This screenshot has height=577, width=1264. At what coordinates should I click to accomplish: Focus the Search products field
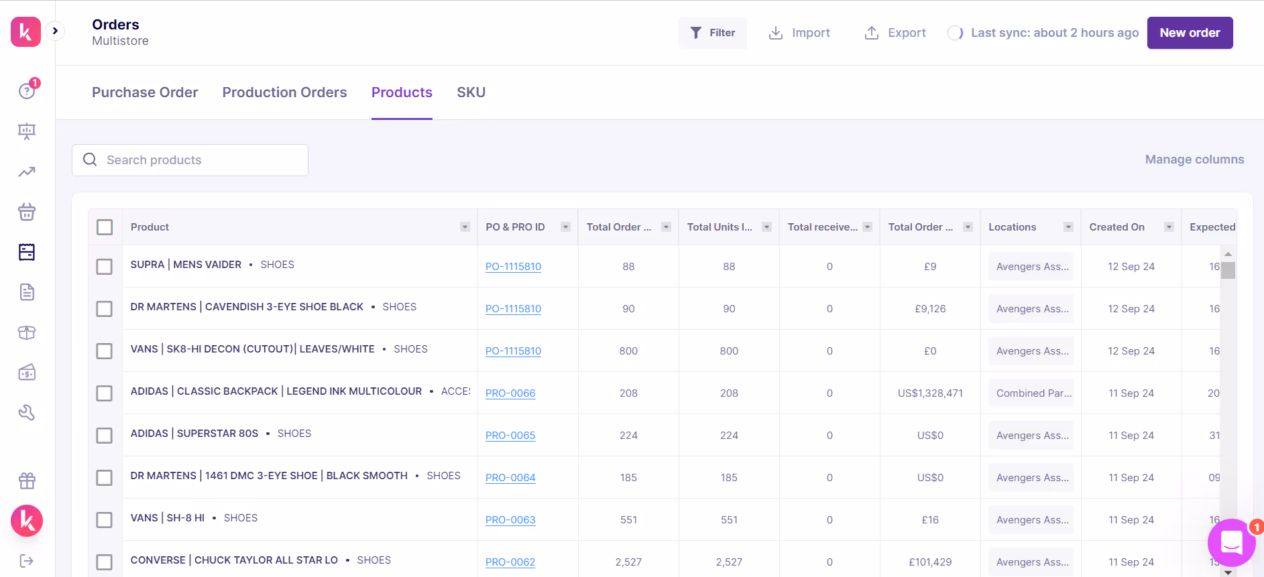[x=190, y=160]
